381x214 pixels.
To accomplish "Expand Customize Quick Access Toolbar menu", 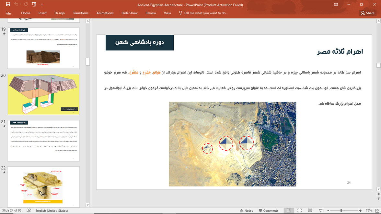I will point(42,5).
